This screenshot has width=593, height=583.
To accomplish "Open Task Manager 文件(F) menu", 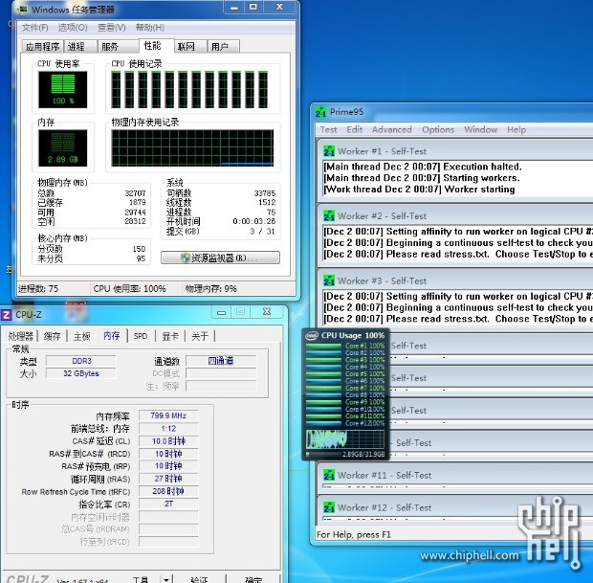I will click(34, 27).
